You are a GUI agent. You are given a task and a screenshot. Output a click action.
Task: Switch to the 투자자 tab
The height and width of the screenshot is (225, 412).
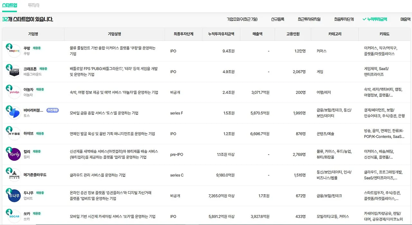click(34, 5)
